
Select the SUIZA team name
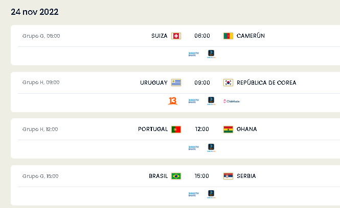coord(160,36)
